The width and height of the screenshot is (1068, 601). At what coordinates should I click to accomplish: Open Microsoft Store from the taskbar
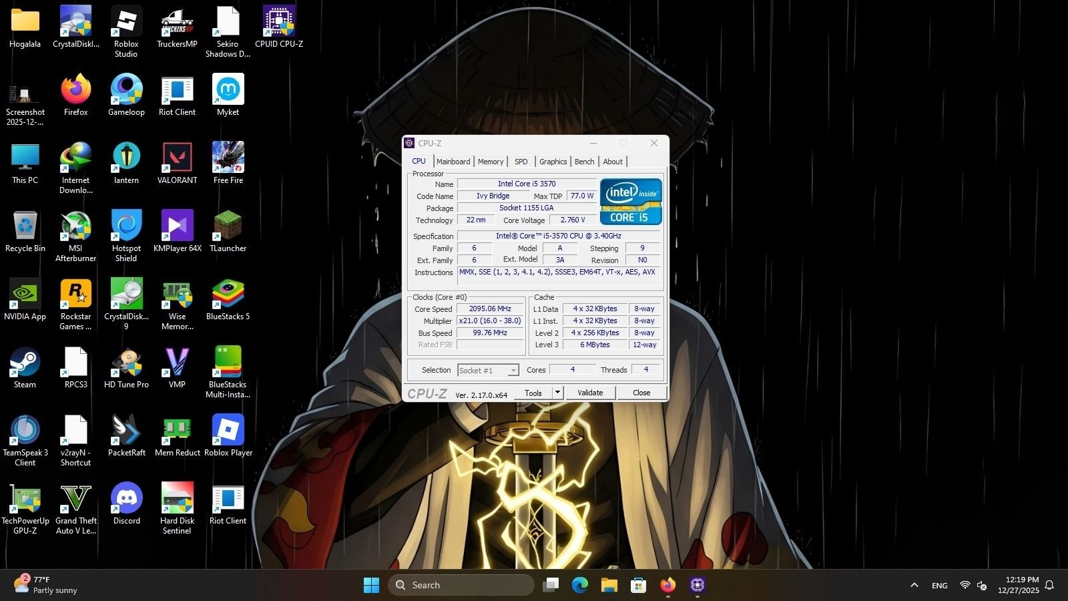coord(639,585)
